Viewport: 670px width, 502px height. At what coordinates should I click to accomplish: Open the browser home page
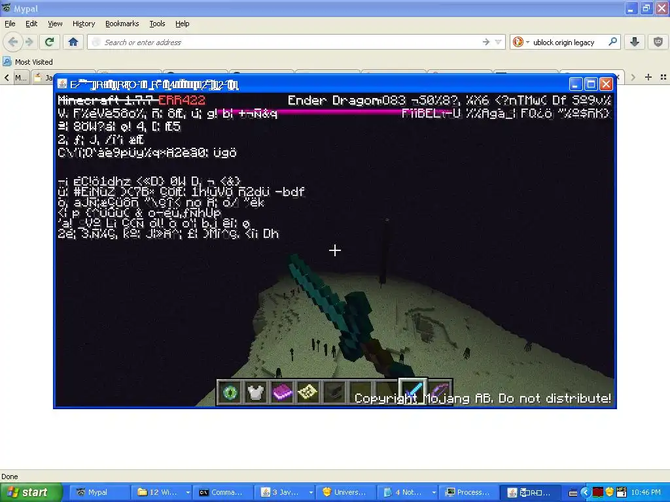73,42
